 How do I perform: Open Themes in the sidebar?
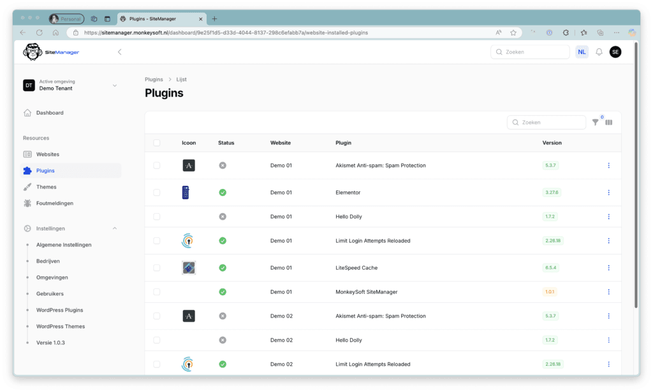point(46,187)
